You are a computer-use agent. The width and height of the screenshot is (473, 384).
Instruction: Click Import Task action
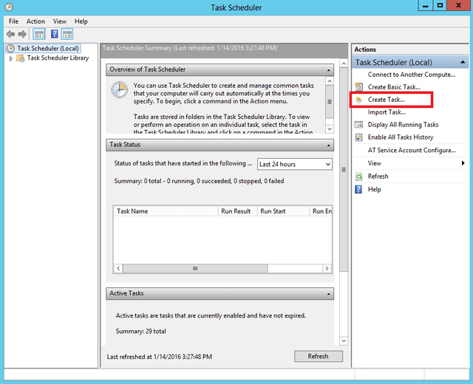click(x=387, y=112)
